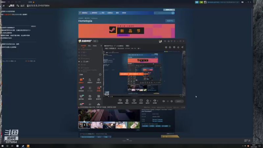Toggle visibility of BlackSkylands source
Image resolution: width=263 pixels, height=148 pixels.
(79, 49)
